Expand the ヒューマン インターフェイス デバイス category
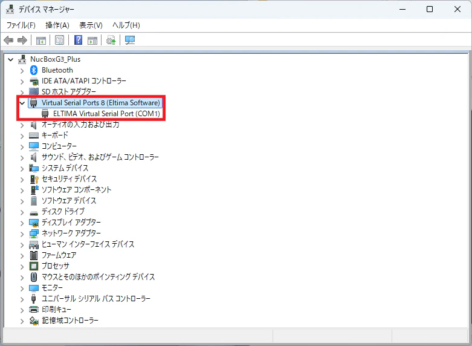Image resolution: width=472 pixels, height=346 pixels. 22,244
